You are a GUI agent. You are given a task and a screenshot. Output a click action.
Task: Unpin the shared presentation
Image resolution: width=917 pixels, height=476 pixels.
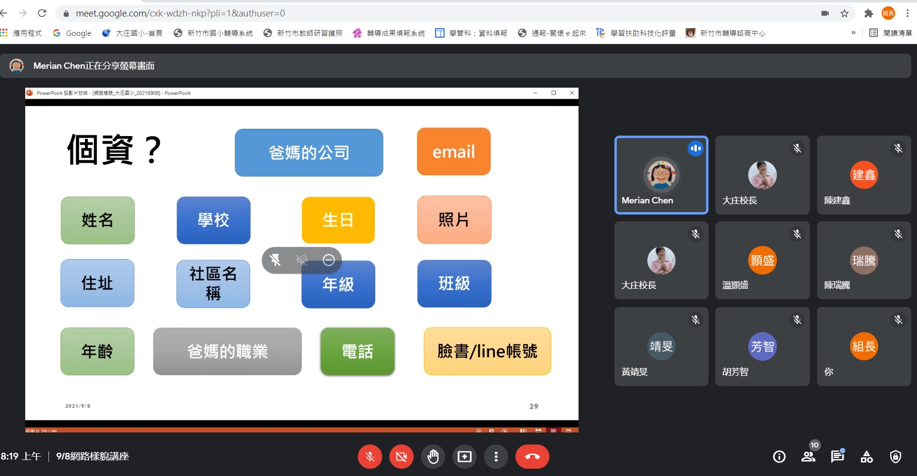coord(275,261)
